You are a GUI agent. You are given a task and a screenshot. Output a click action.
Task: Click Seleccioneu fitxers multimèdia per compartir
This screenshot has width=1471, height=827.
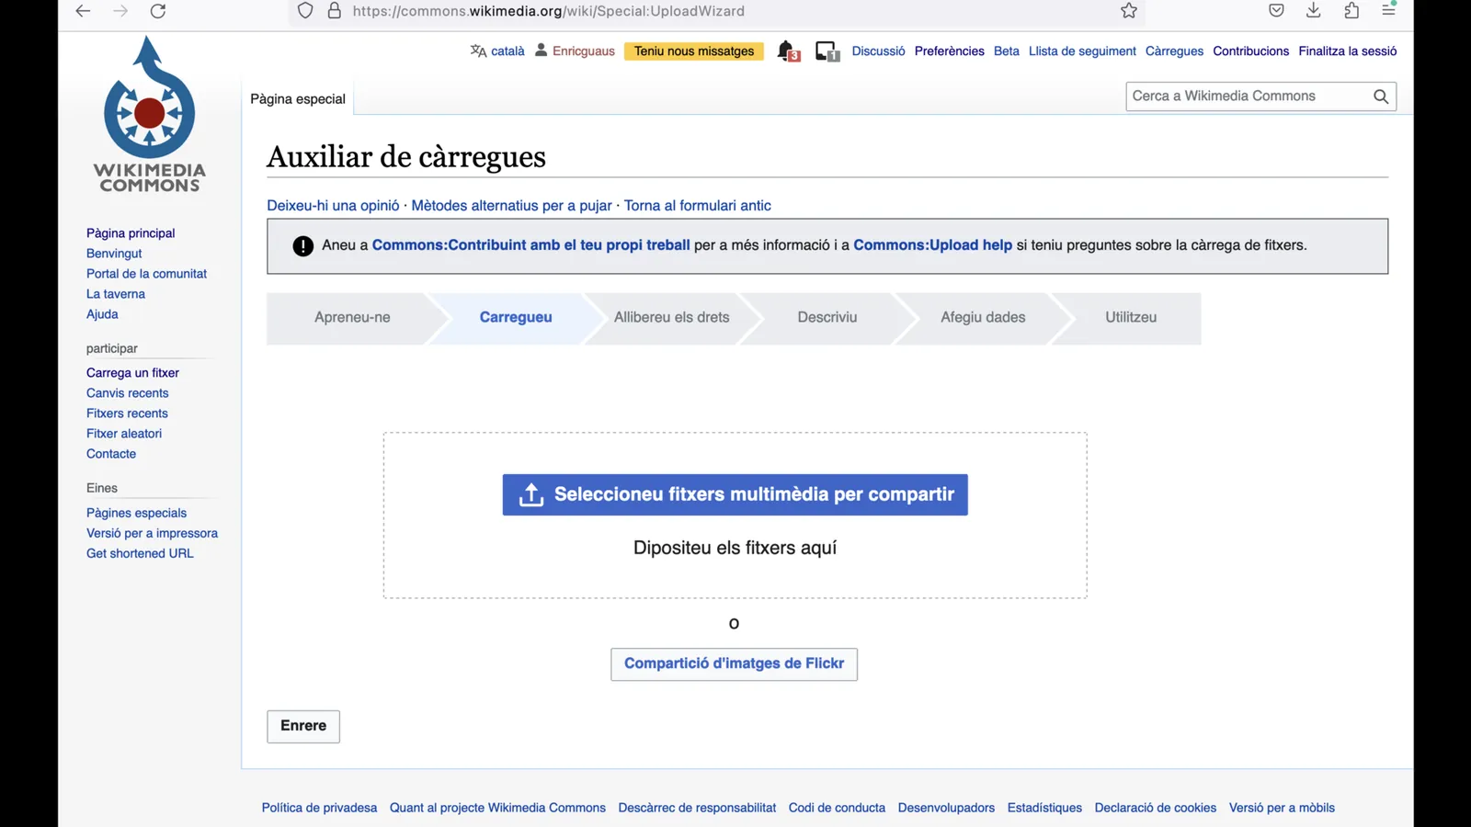735,494
